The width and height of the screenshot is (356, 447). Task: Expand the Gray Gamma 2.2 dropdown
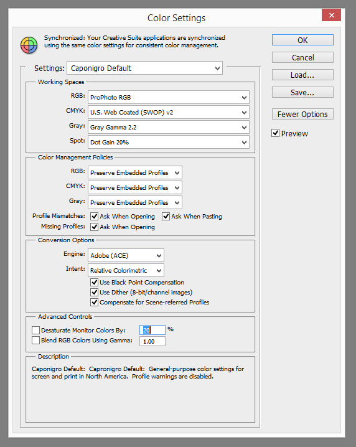[169, 127]
